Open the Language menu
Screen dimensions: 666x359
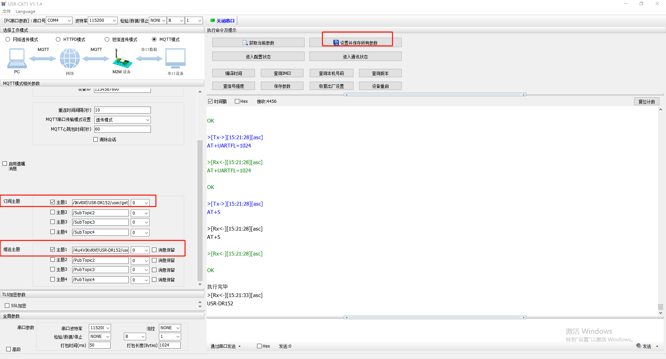point(25,11)
